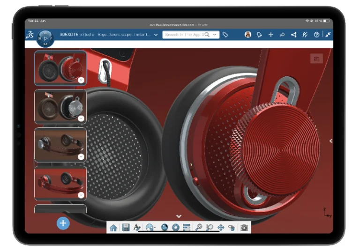The width and height of the screenshot is (360, 251).
Task: Click the camera snapshot icon in bottom toolbar
Action: (x=244, y=228)
